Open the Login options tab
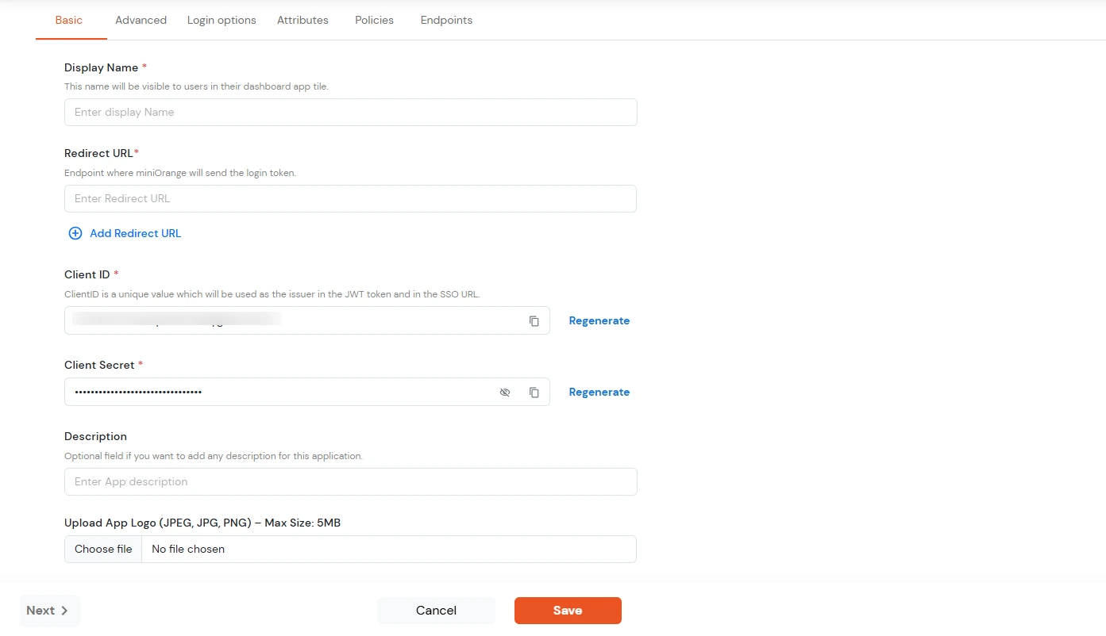The image size is (1106, 636). pyautogui.click(x=222, y=20)
